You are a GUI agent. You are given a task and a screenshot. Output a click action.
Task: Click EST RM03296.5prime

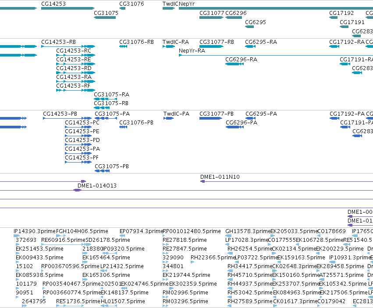(185, 301)
